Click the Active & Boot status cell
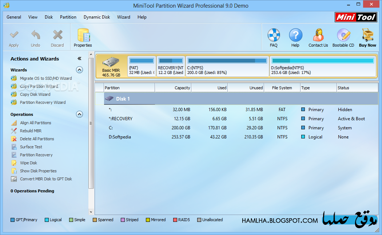The height and width of the screenshot is (235, 382). [351, 119]
